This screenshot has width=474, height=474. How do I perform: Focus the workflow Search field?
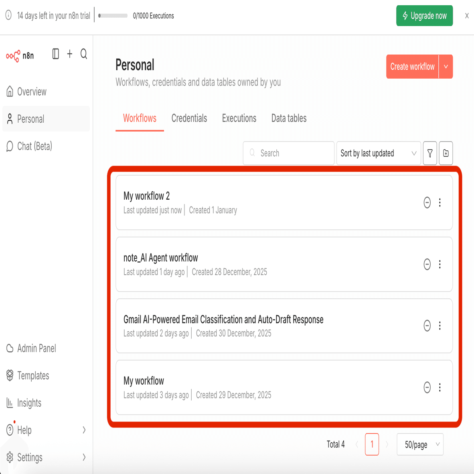pos(289,153)
